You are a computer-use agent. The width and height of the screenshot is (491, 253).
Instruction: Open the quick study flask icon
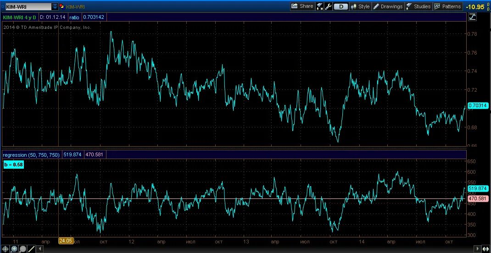pyautogui.click(x=320, y=6)
